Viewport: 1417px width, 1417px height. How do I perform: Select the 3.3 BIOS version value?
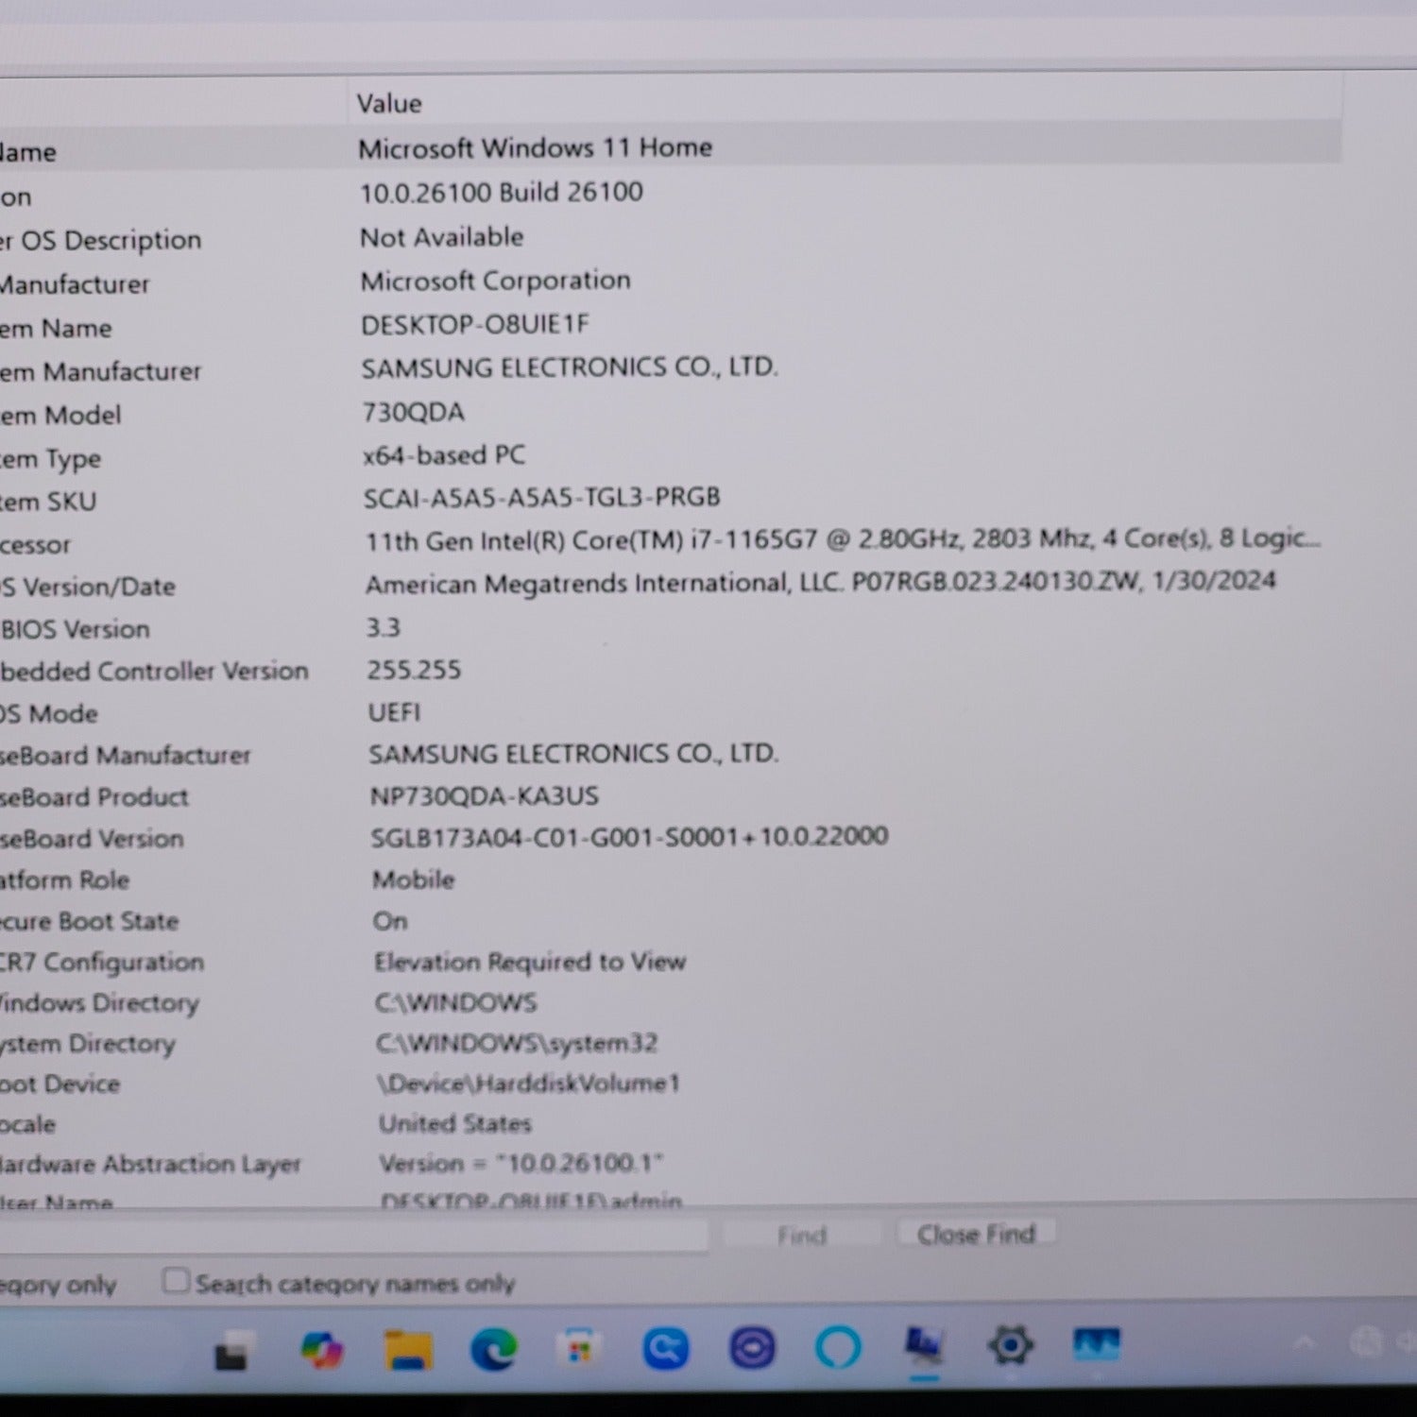pyautogui.click(x=384, y=627)
